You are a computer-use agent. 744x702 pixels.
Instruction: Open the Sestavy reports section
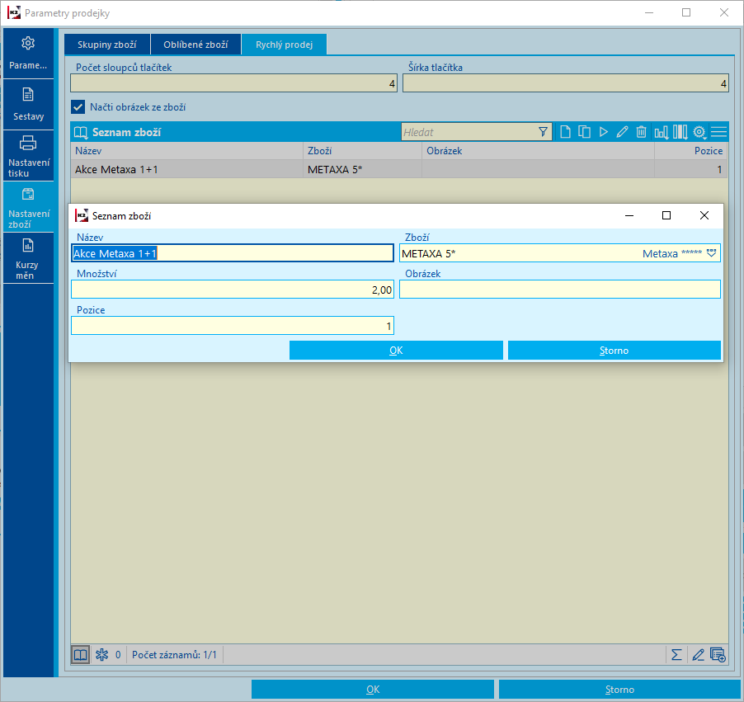[29, 105]
